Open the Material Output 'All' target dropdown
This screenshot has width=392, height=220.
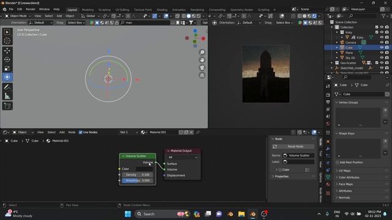pyautogui.click(x=183, y=158)
